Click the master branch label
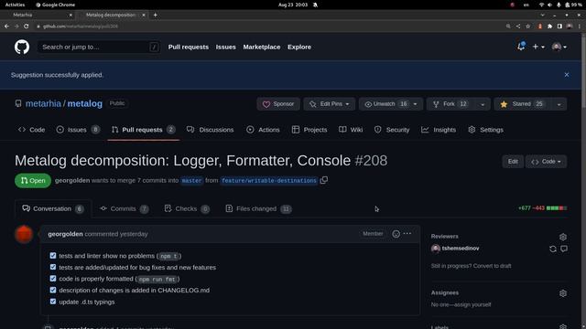Viewport: 586px width, 329px height. click(x=191, y=181)
